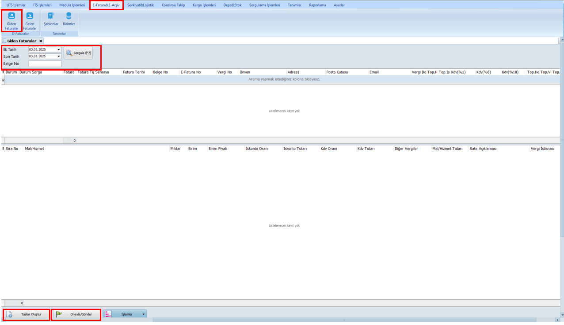Switch to the E-Fatura&E-Arşiv tab
Screen dimensions: 564x325
[106, 5]
